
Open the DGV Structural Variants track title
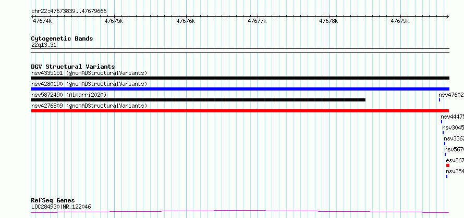point(73,67)
